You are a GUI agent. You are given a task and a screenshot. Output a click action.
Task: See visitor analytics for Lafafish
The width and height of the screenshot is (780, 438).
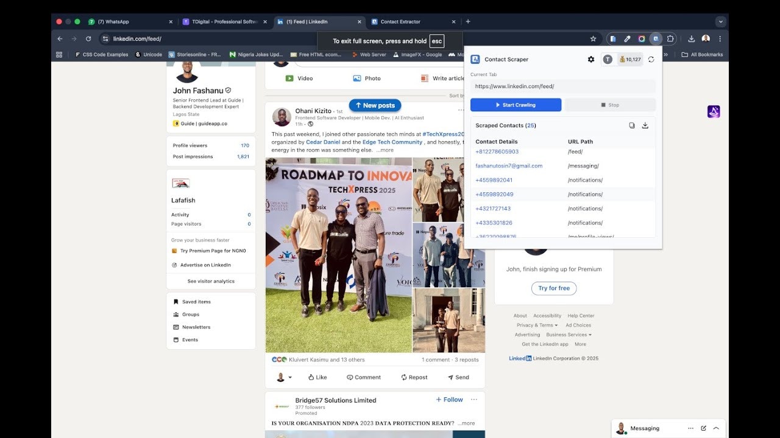[x=211, y=281]
